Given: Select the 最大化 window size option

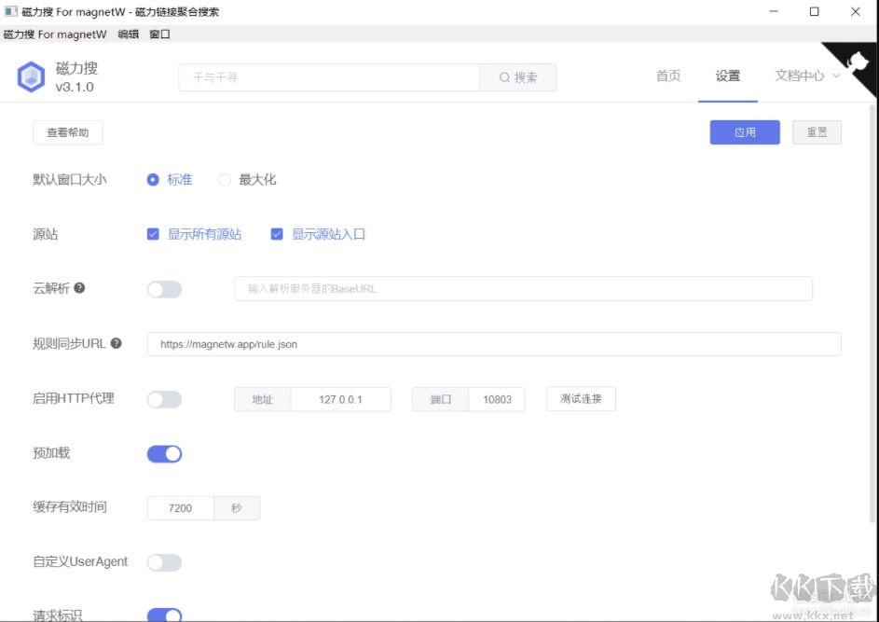Looking at the screenshot, I should [x=224, y=179].
